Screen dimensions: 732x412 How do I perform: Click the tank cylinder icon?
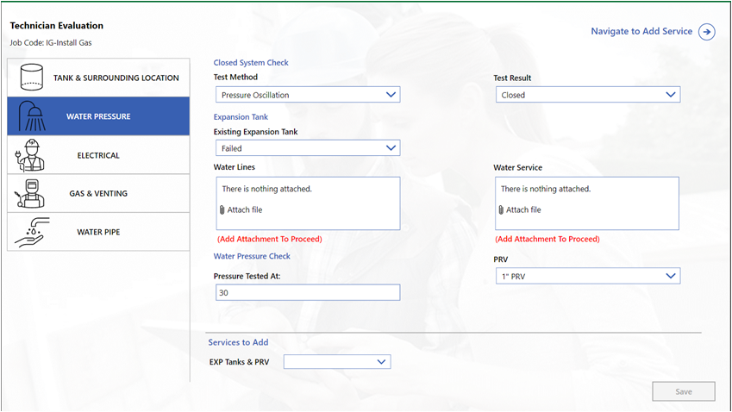tap(30, 78)
